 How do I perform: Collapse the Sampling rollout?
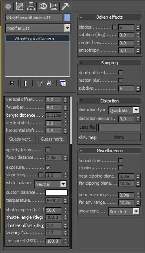coord(109,63)
